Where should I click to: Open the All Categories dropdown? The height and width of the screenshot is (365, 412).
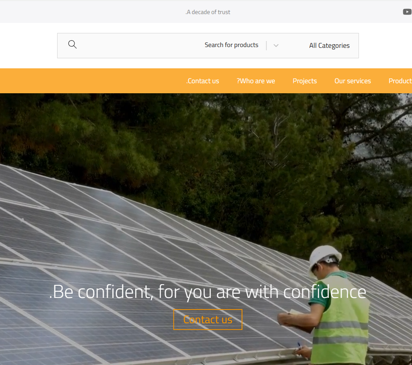[x=329, y=46]
